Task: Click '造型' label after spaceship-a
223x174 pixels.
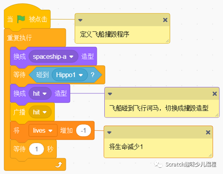Action: [88, 57]
